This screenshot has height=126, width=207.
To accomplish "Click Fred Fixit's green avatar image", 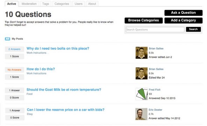I will pos(141,94).
